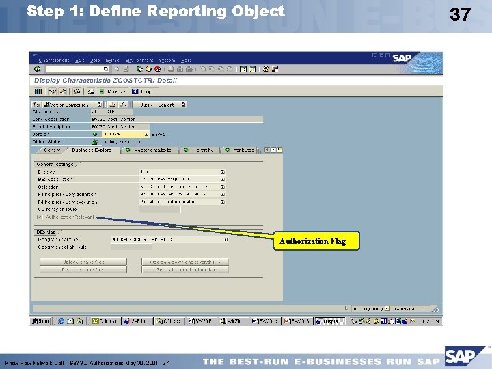
Task: Click the Object Status icon
Action: (x=94, y=142)
